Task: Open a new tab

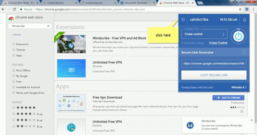Action: [200, 3]
